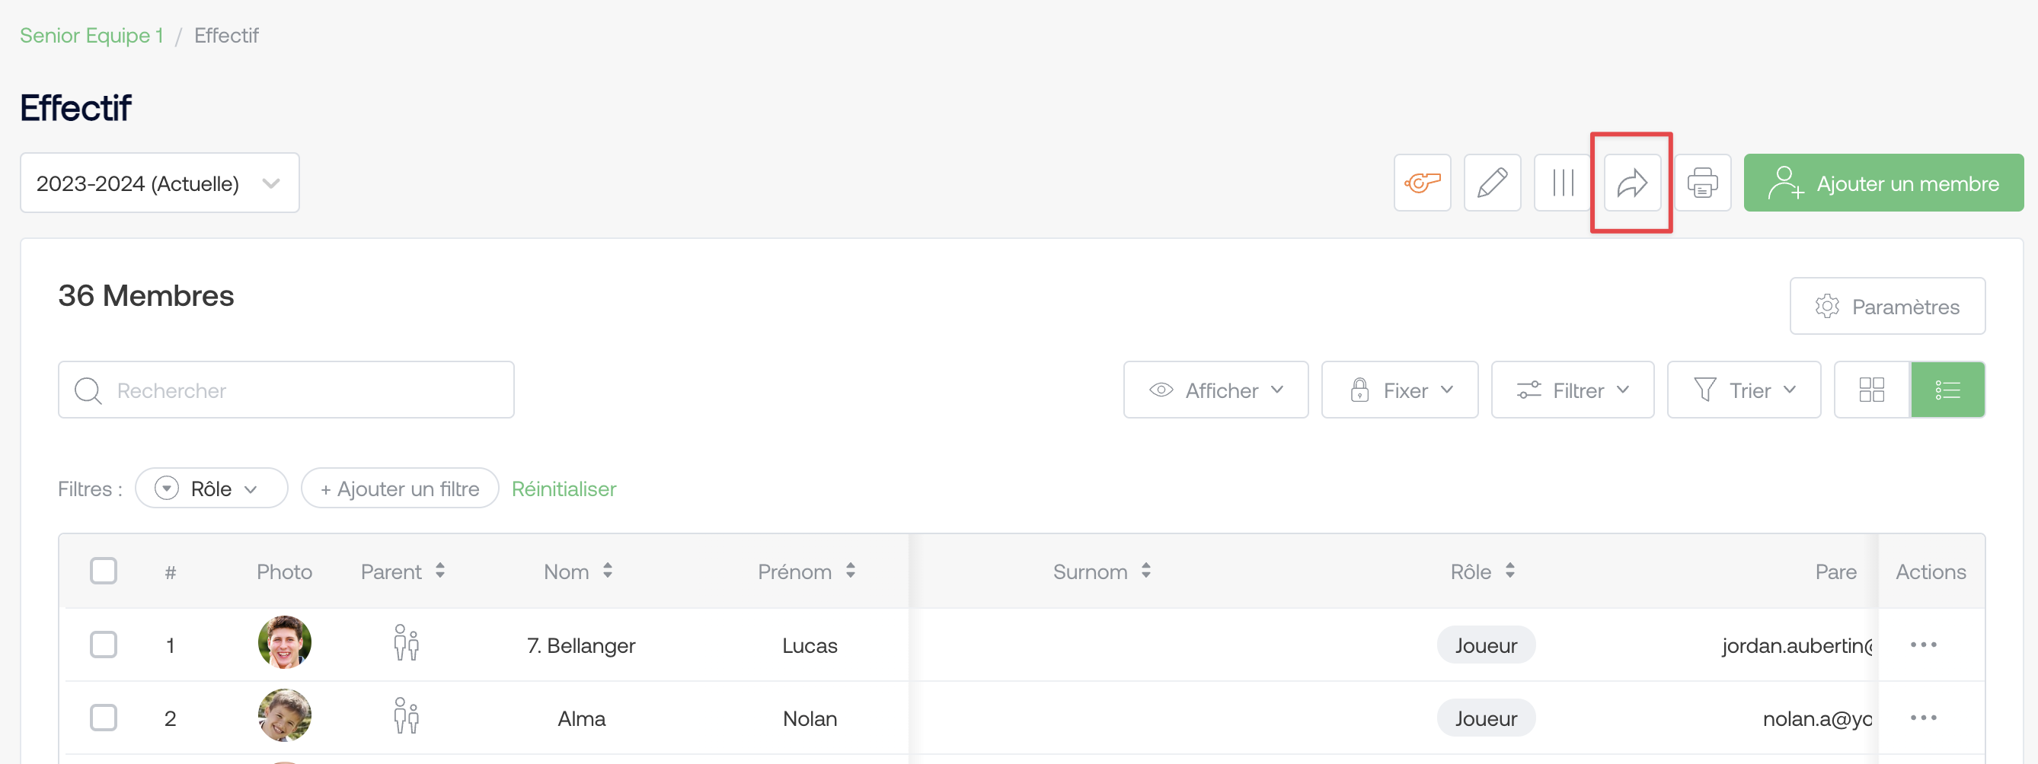
Task: Click the first name 'Nolan'
Action: (x=810, y=718)
